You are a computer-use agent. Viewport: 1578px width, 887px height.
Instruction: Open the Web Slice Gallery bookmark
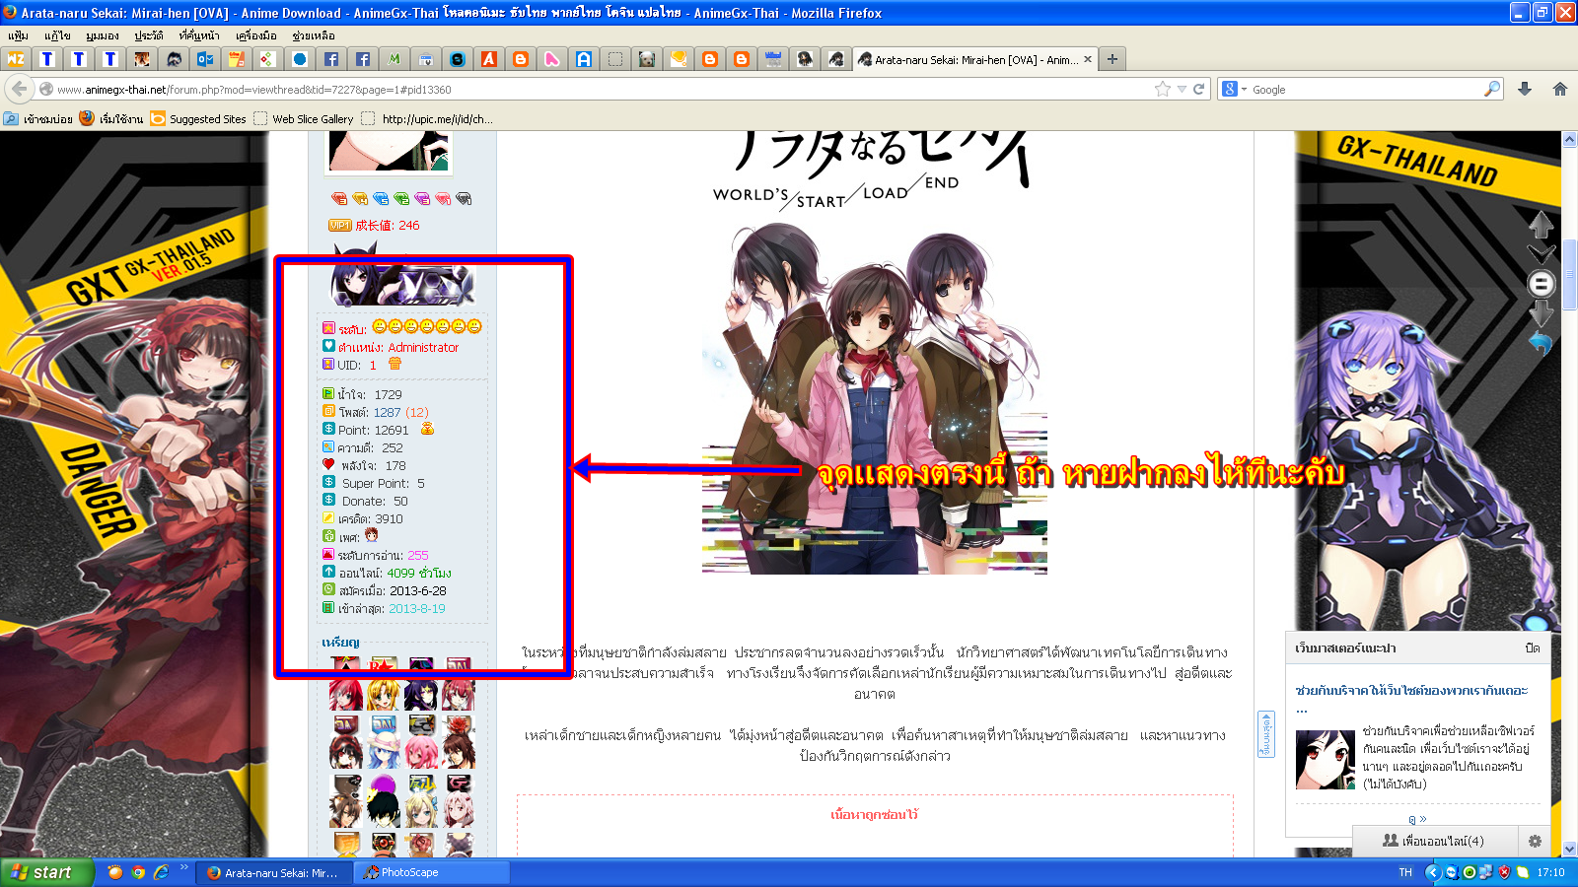click(304, 119)
